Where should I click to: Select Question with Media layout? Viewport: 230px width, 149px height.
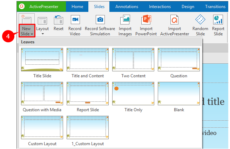point(42,93)
